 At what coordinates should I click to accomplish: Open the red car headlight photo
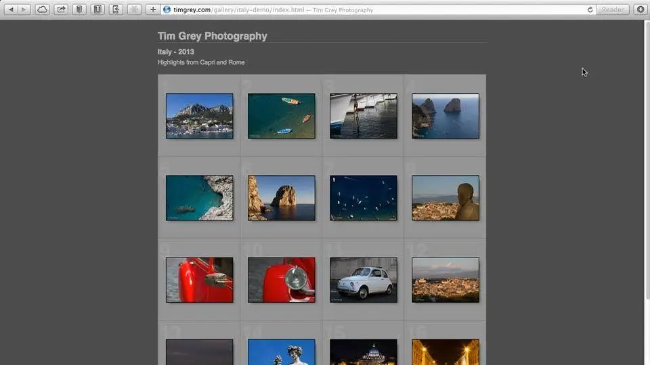point(282,280)
